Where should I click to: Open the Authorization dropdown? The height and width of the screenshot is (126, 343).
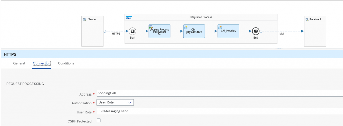(x=115, y=102)
